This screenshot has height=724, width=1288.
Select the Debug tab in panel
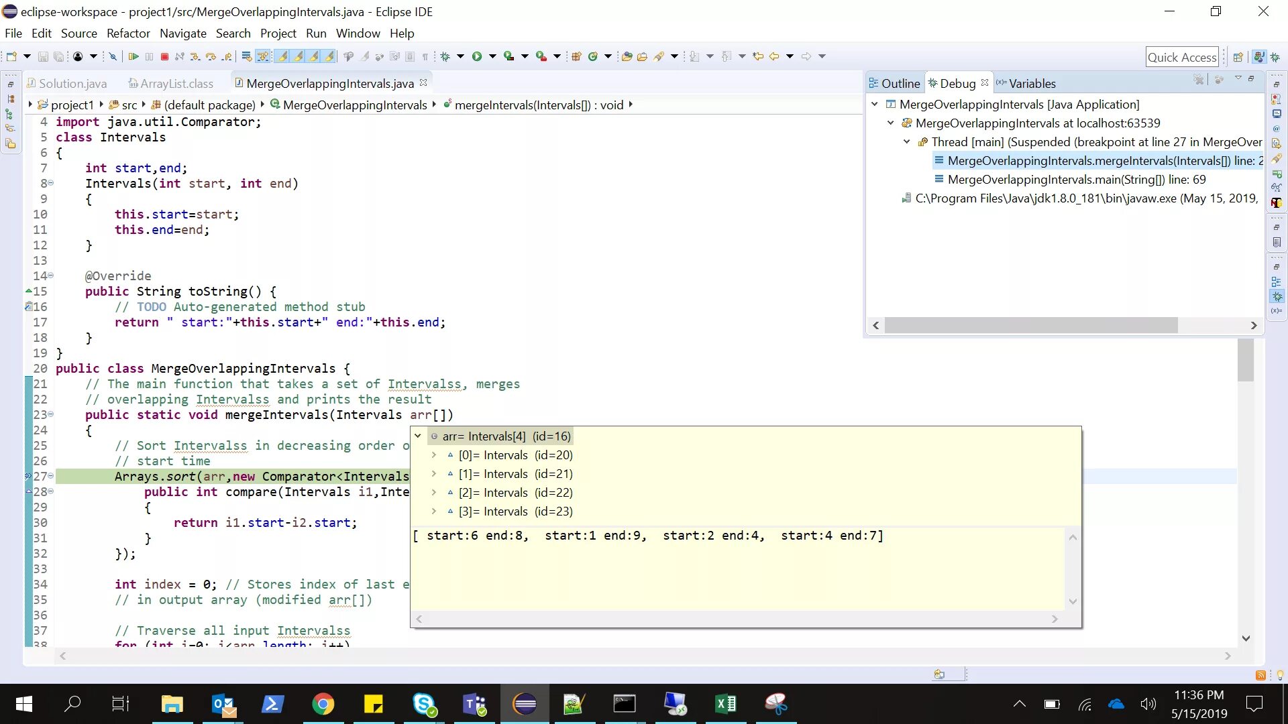[957, 82]
